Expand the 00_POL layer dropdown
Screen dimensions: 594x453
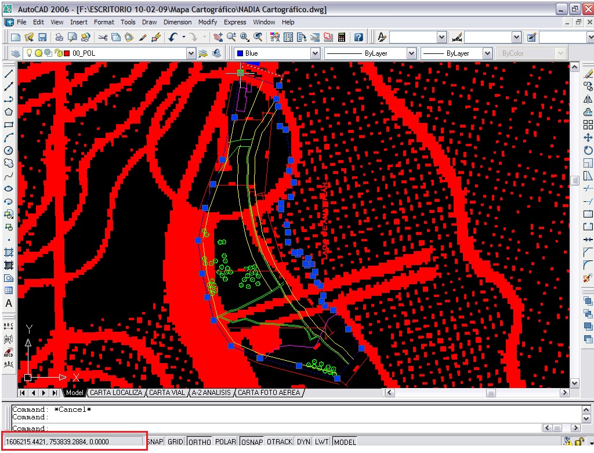(x=191, y=53)
